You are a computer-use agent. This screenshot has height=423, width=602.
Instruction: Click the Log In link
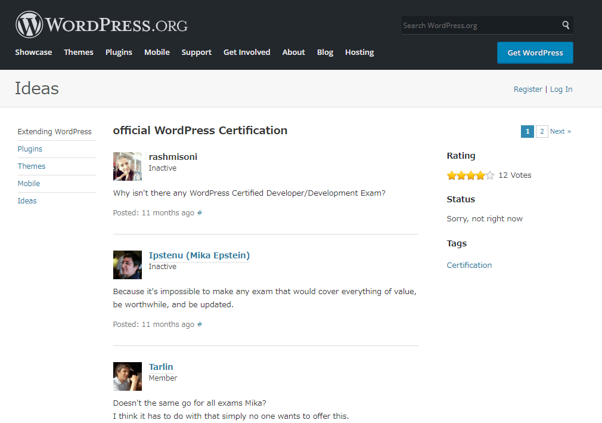pos(561,89)
